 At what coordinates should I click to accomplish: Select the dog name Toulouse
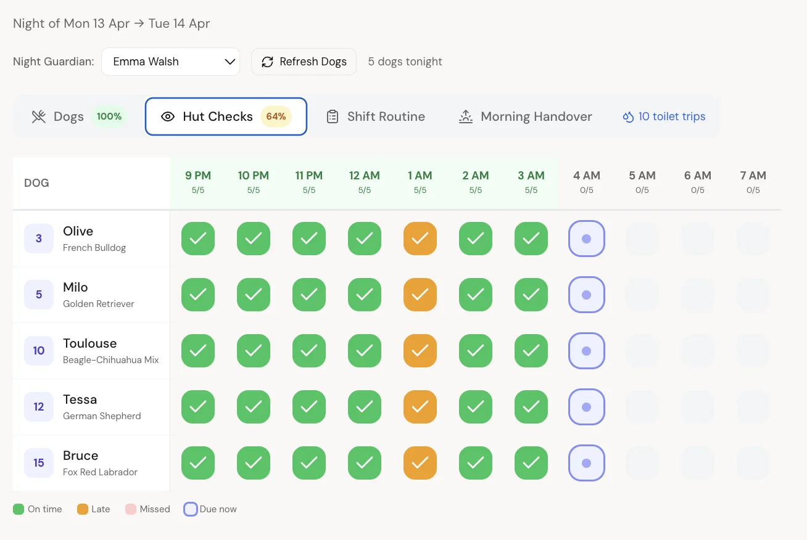(x=90, y=343)
